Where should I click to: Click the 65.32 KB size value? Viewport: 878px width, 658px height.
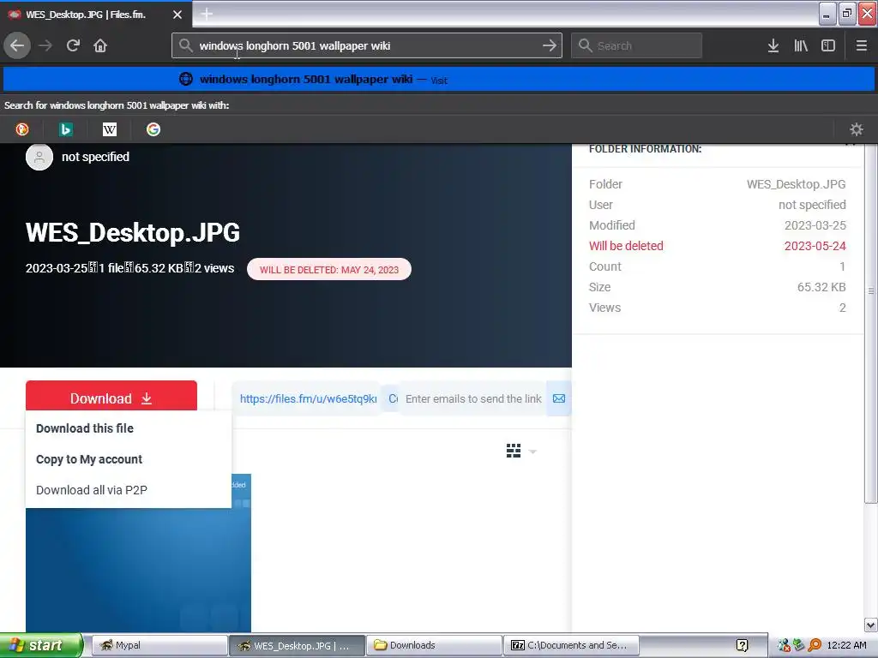click(x=821, y=287)
